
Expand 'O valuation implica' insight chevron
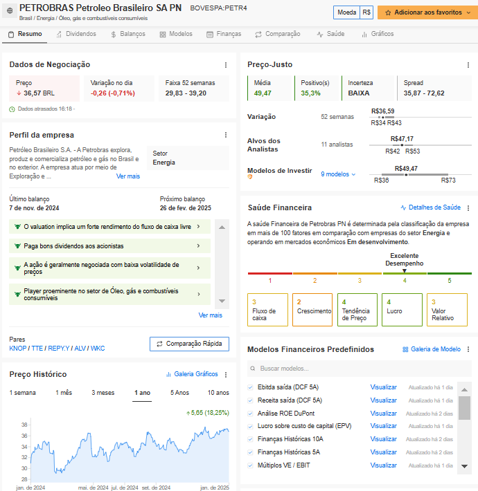pos(198,226)
